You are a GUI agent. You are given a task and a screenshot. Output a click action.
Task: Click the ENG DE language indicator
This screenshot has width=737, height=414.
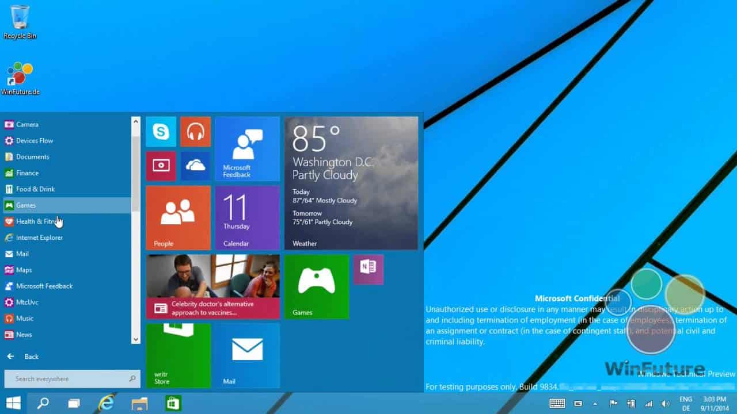(x=686, y=403)
